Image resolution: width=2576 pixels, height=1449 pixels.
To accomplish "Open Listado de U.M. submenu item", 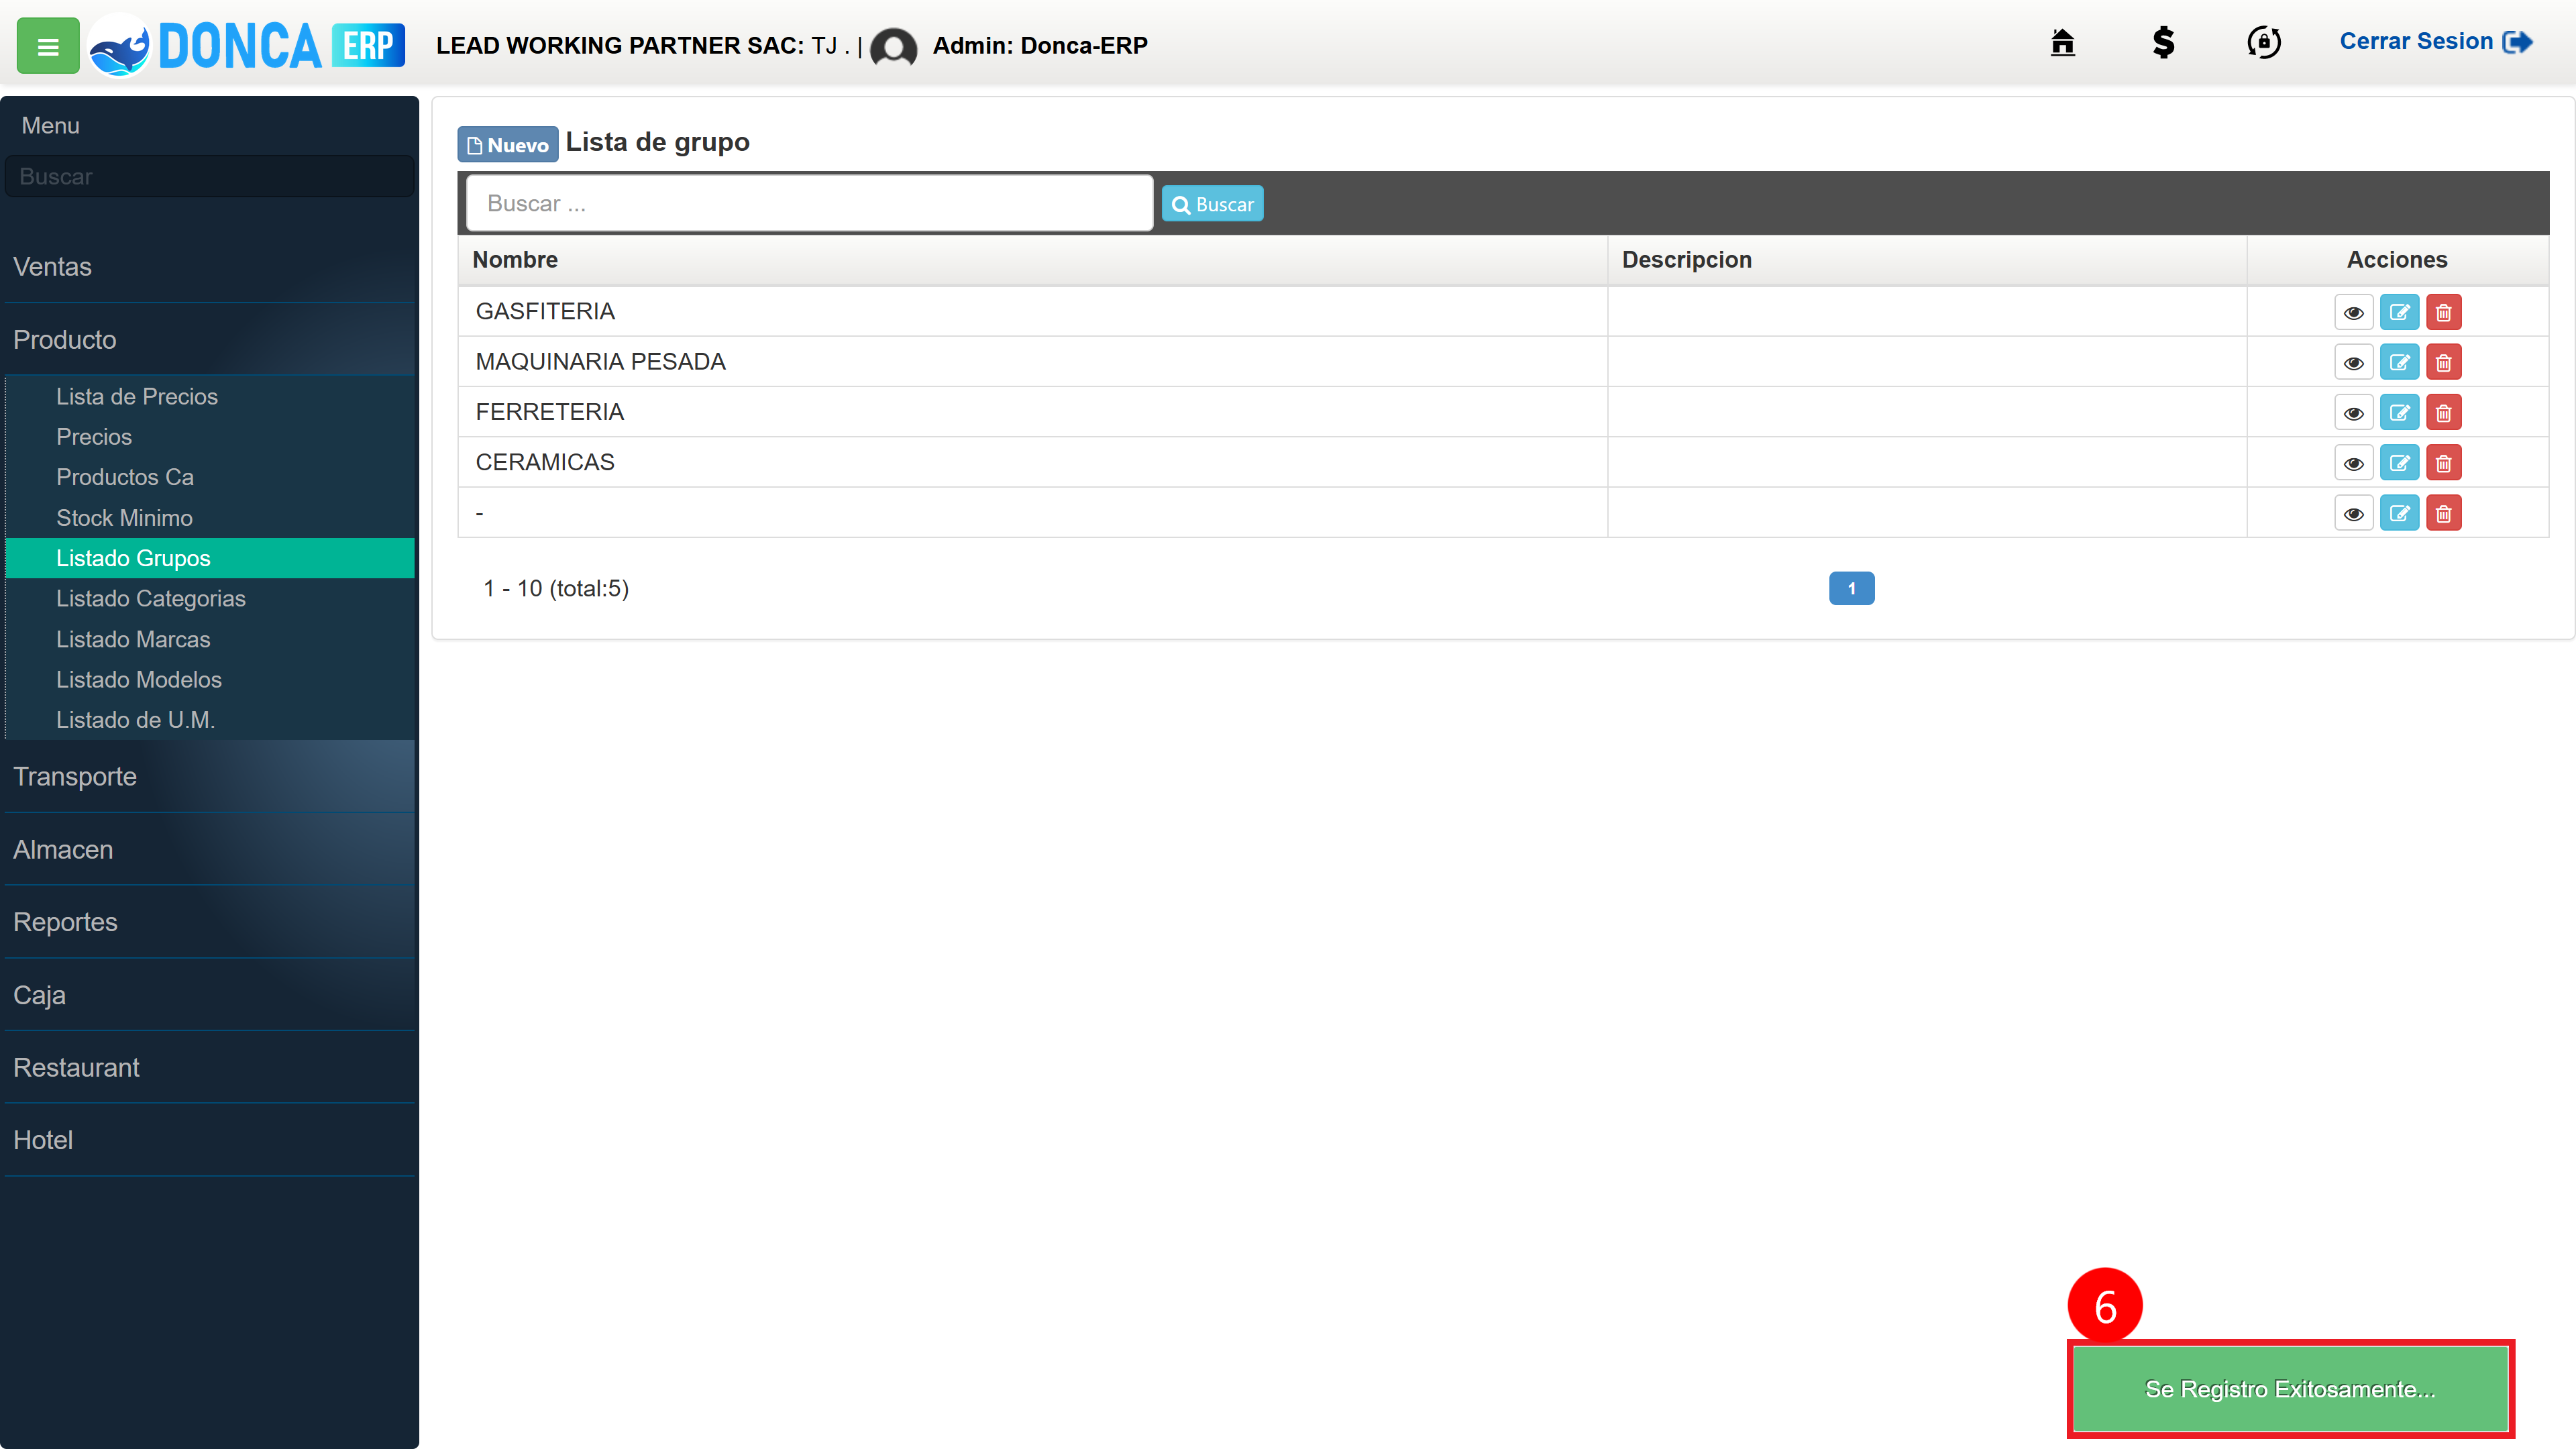I will tap(209, 720).
